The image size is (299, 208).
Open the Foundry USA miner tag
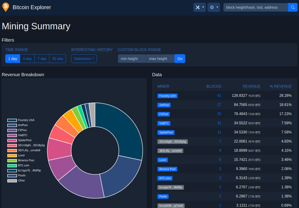(167, 96)
